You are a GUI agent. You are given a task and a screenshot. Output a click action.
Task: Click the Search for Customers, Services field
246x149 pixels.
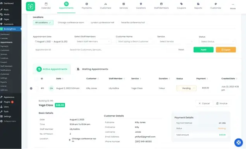coord(117,50)
